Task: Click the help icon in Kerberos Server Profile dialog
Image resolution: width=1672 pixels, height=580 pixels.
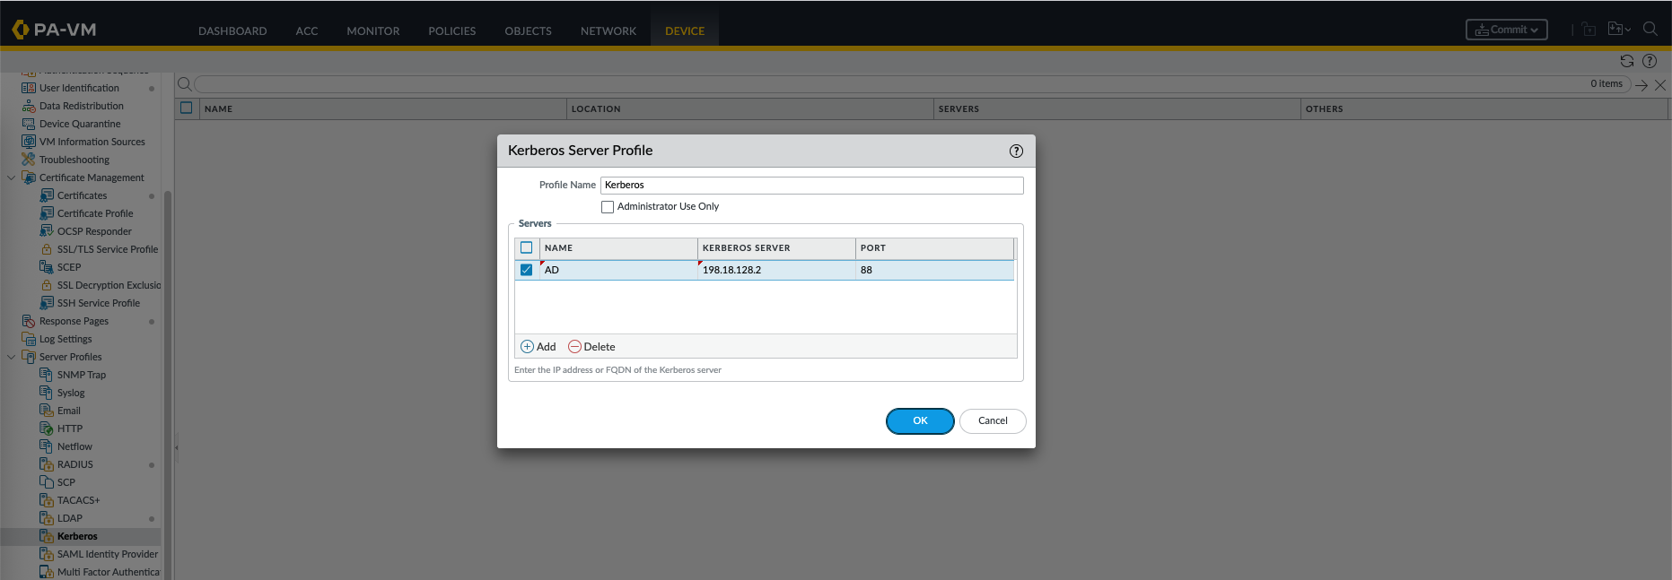Action: tap(1016, 151)
